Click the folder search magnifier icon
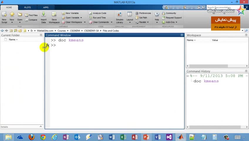The height and width of the screenshot is (141, 249). pos(246,31)
